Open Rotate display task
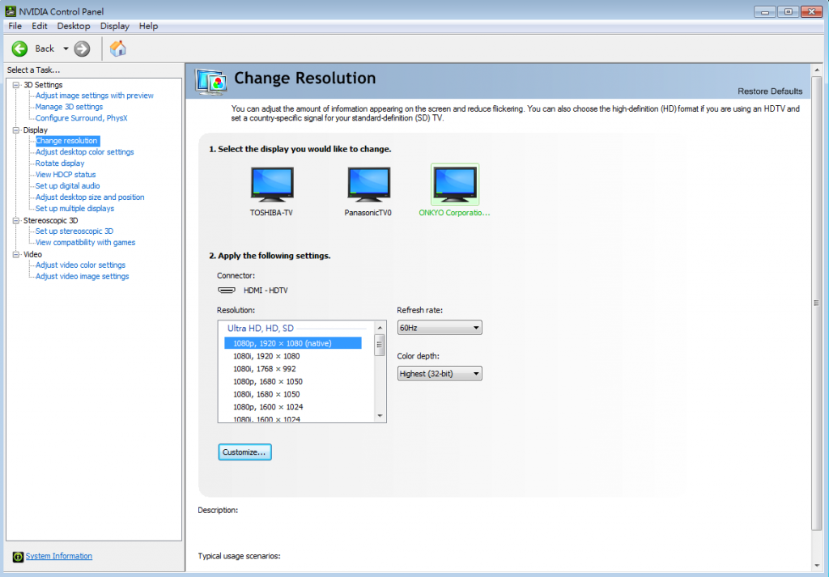This screenshot has width=829, height=577. (60, 163)
